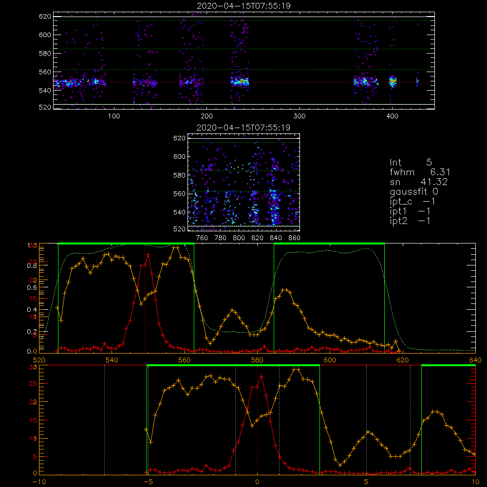Click red curve peak in the bottom plot
The image size is (487, 487).
coord(261,376)
